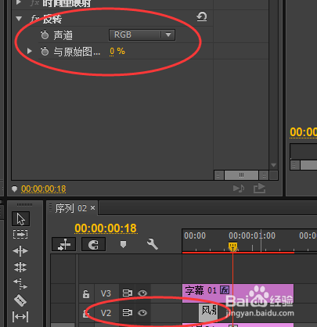Screen dimensions: 317x327
Task: Click export frame icon in effect controls
Action: 259,189
